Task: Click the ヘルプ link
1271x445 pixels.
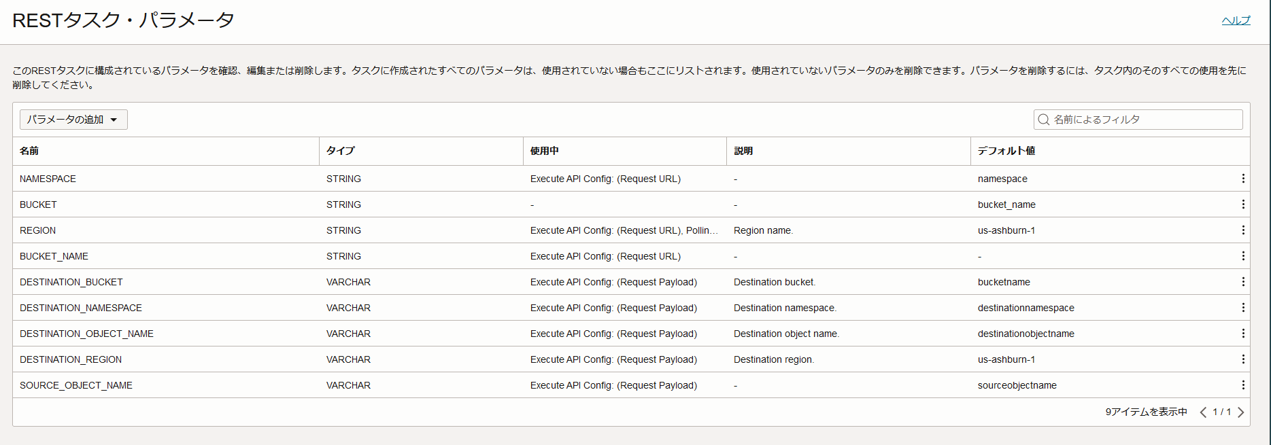Action: pos(1236,20)
